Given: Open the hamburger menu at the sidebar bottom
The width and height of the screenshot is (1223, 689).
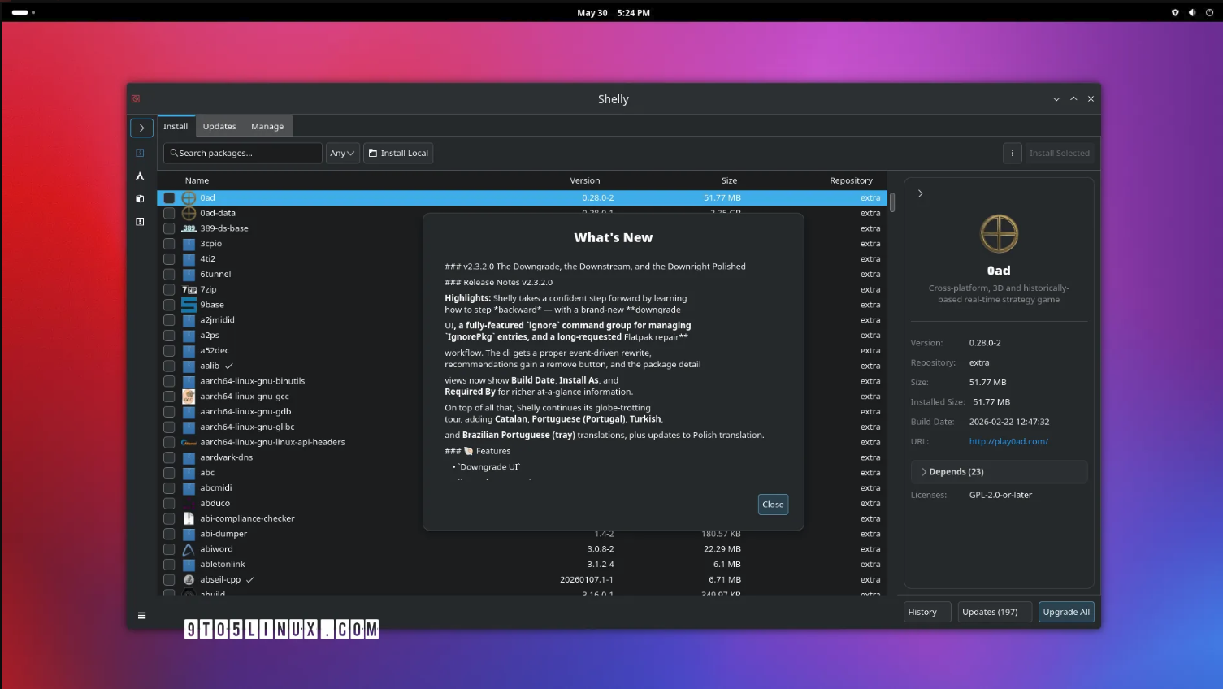Looking at the screenshot, I should (x=141, y=615).
